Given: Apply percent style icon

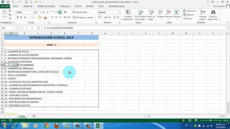Looking at the screenshot, I should click(x=105, y=18).
